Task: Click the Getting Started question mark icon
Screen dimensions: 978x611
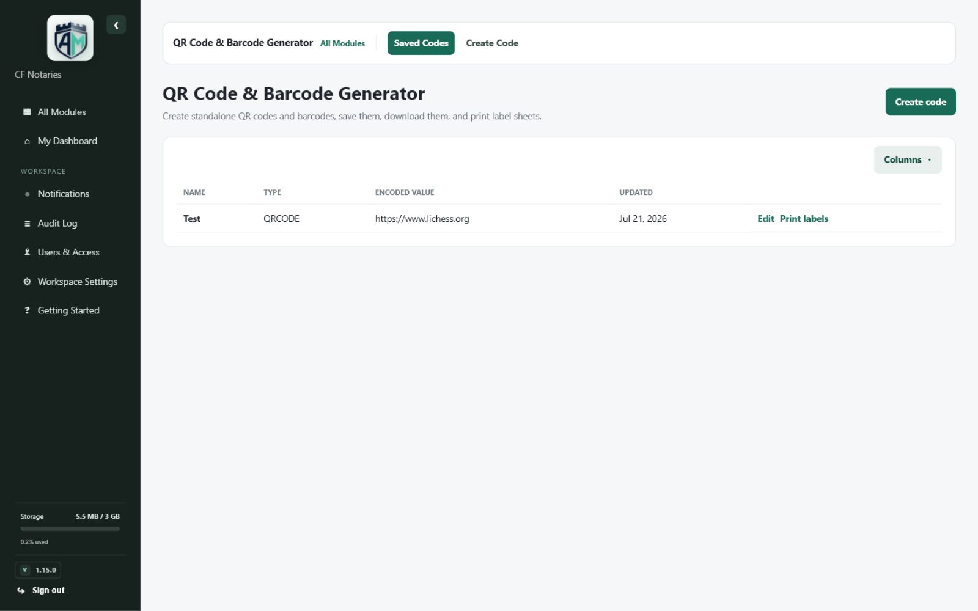Action: coord(27,310)
